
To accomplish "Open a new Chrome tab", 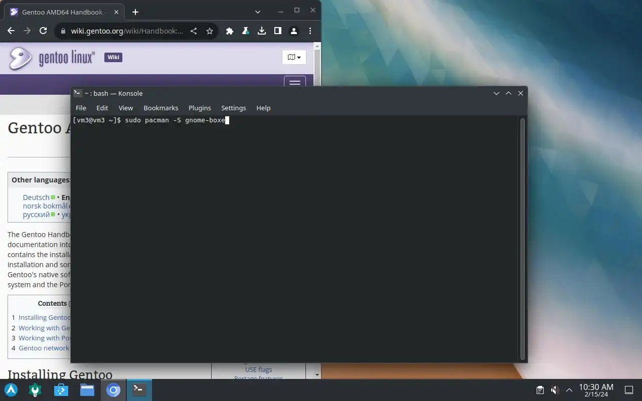I will pos(135,12).
